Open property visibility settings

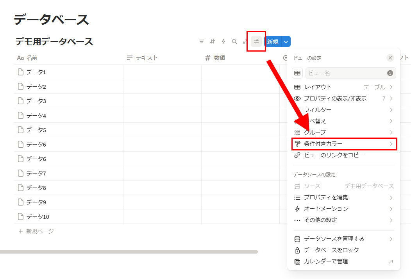click(335, 98)
